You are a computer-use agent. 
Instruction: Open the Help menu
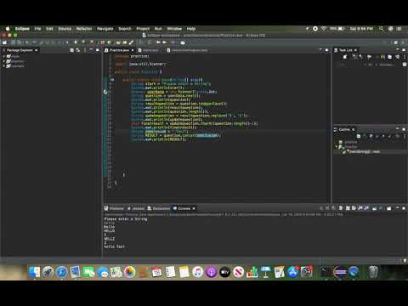tap(191, 29)
